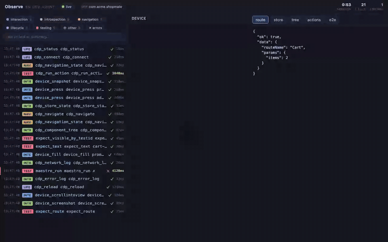This screenshot has height=242, width=388.
Task: Toggle the interaction filter chip
Action: [x=19, y=19]
